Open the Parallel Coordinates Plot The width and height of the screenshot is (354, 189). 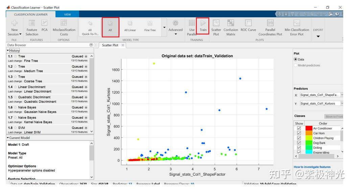click(270, 28)
